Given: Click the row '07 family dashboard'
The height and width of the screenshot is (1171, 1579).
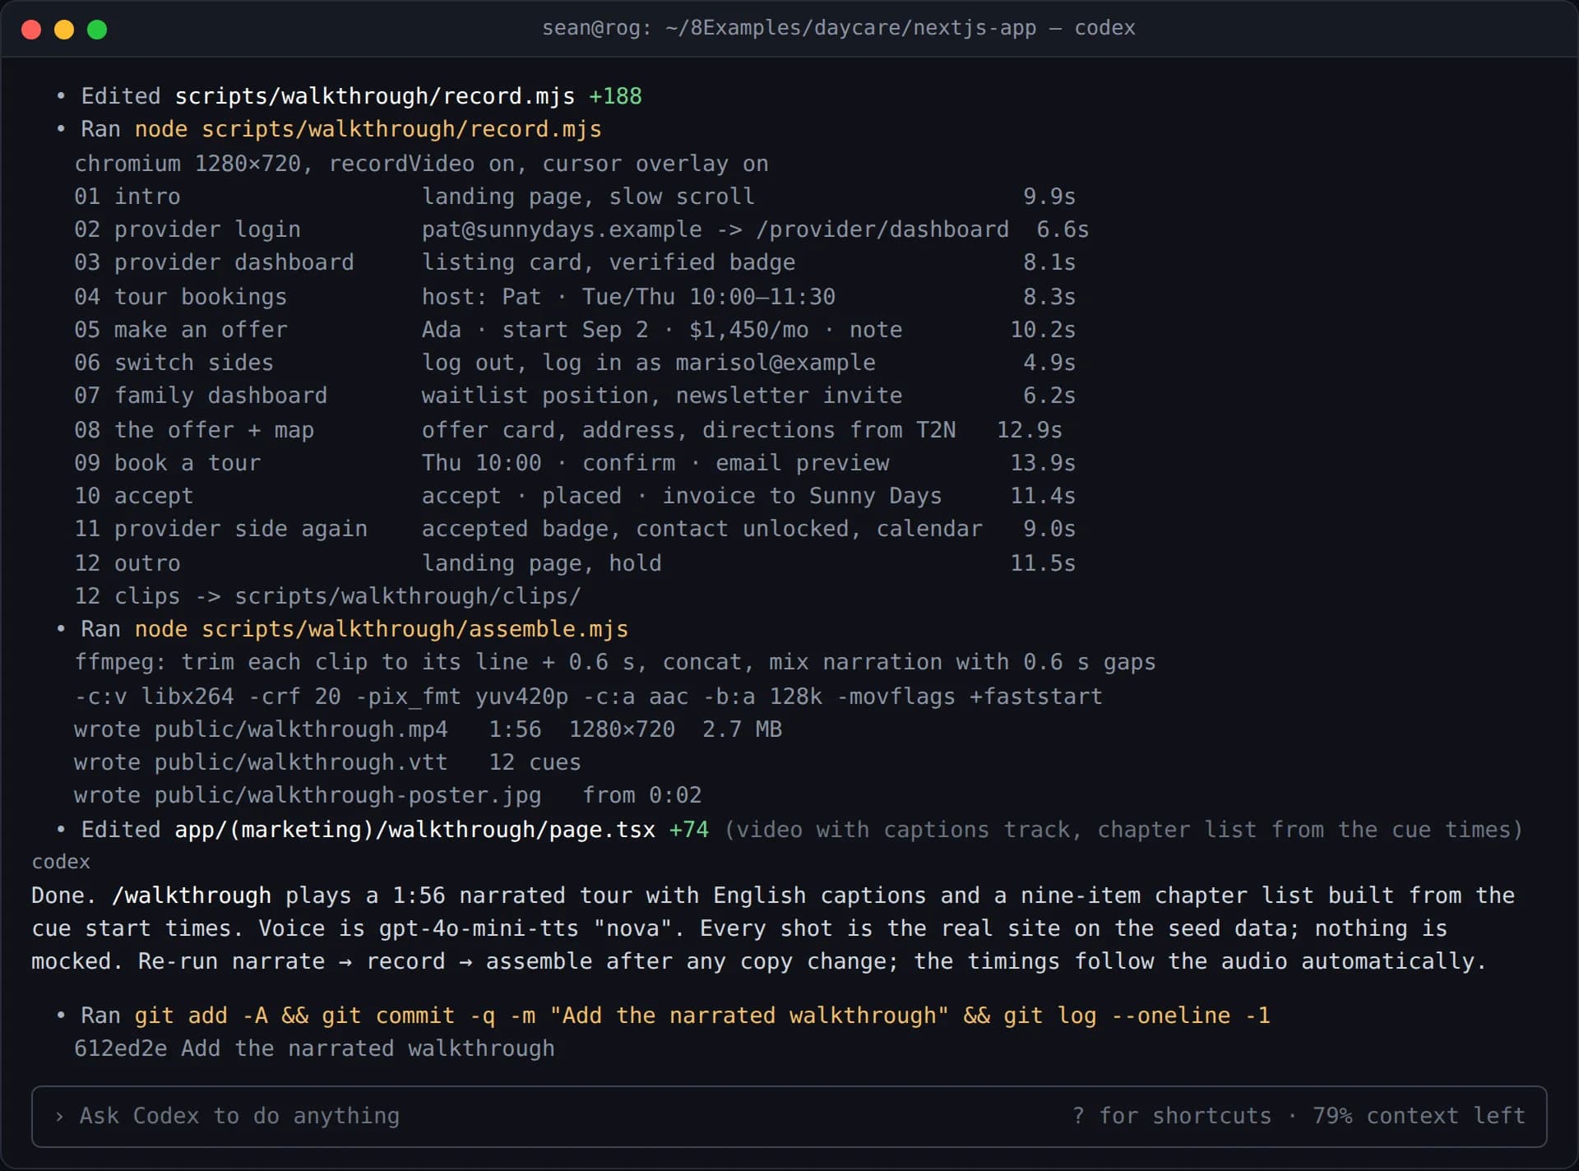Looking at the screenshot, I should 575,396.
